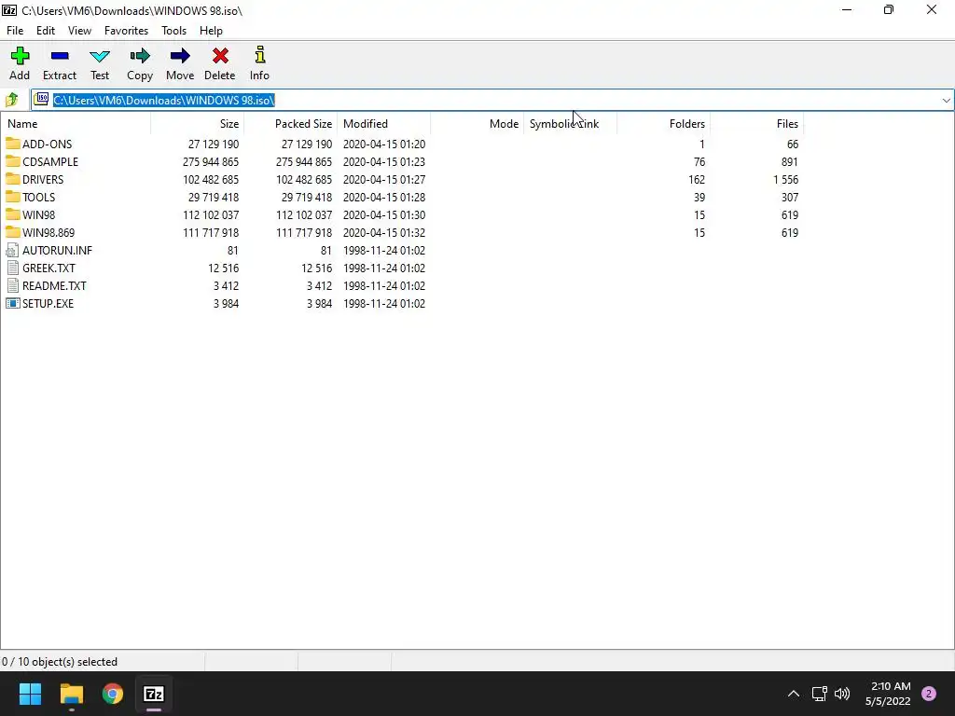Select the SETUP.EXE file name
Screen dimensions: 955x716
pos(48,303)
